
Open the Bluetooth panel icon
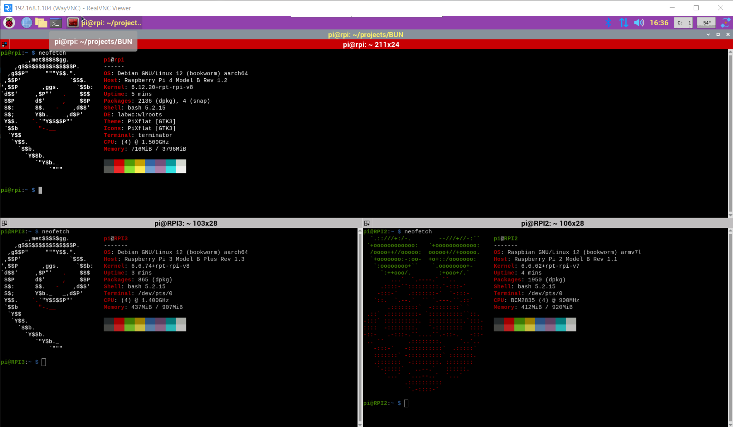tap(608, 23)
